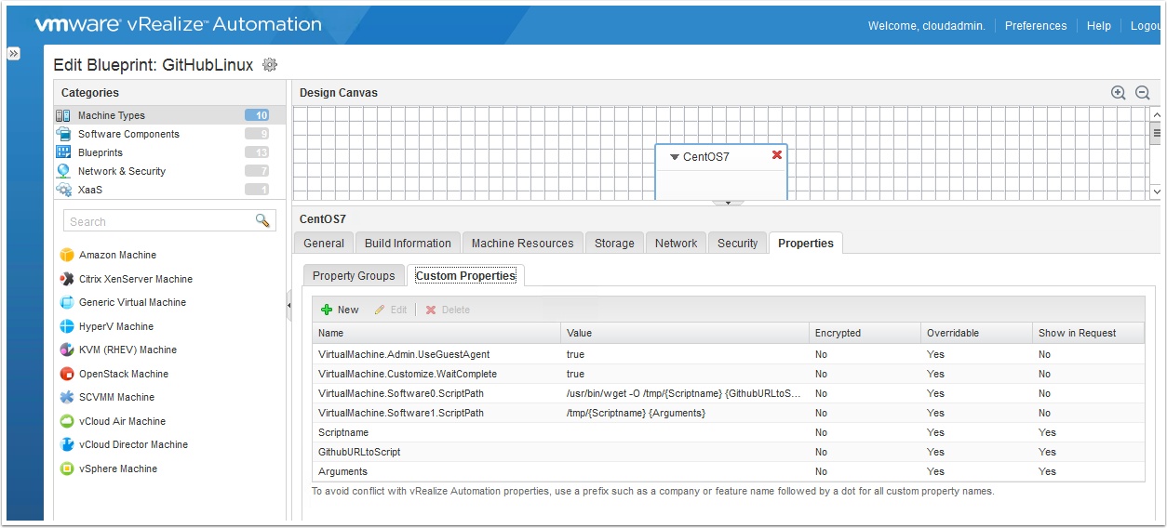The height and width of the screenshot is (528, 1167).
Task: Select the Properties tab
Action: click(x=806, y=243)
